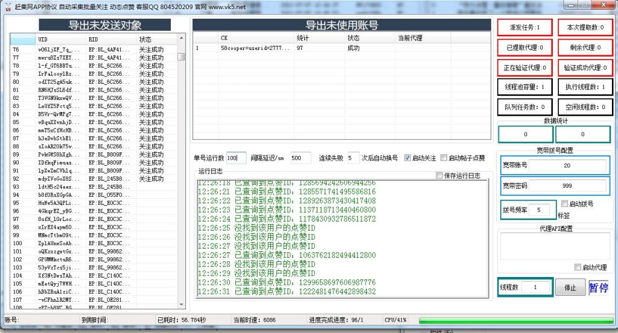
Task: Click the 导出未发送对象 button
Action: pyautogui.click(x=104, y=25)
